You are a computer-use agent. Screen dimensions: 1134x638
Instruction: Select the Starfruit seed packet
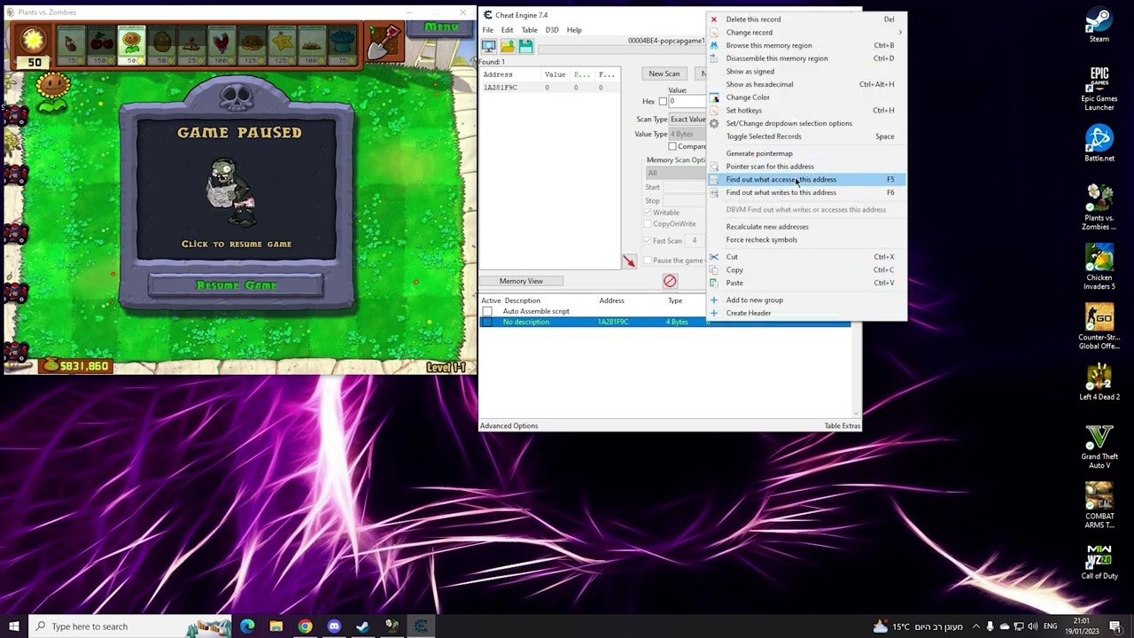(x=282, y=44)
